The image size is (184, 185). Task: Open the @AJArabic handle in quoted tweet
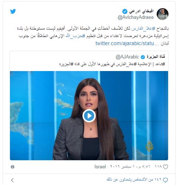tap(127, 57)
